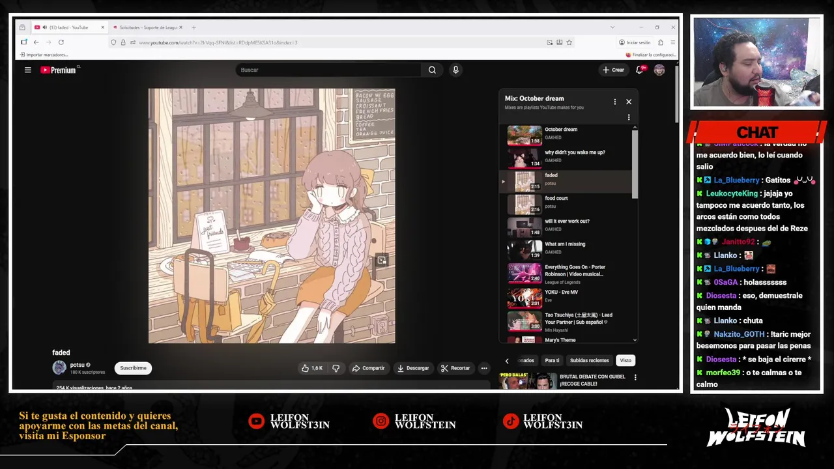Open the list all tabs dropdown
Image resolution: width=834 pixels, height=469 pixels.
point(612,27)
